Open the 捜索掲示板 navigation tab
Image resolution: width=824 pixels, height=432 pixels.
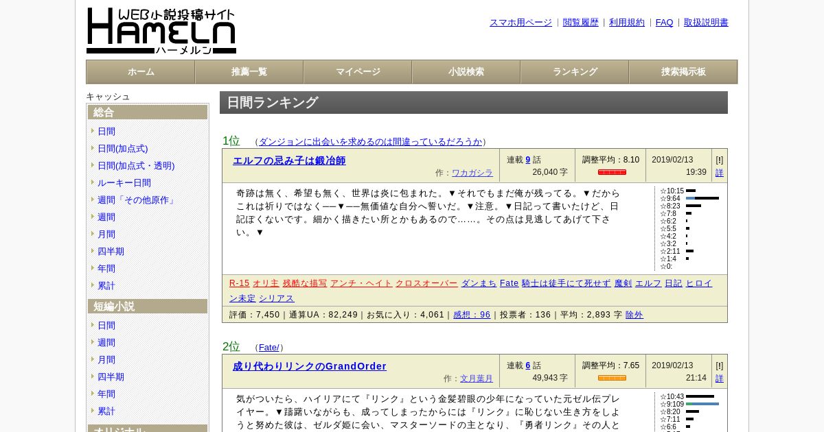(x=683, y=72)
